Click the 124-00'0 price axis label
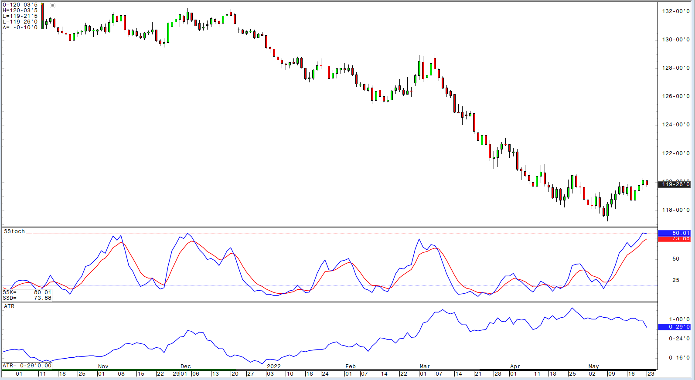Screen dimensions: 695x380 pyautogui.click(x=676, y=125)
